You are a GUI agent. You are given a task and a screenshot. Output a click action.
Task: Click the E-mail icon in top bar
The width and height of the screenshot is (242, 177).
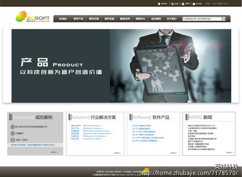point(194,4)
